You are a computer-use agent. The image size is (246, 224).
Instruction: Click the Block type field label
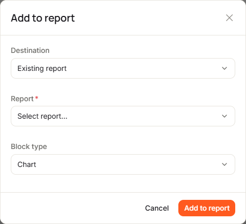[x=29, y=146]
